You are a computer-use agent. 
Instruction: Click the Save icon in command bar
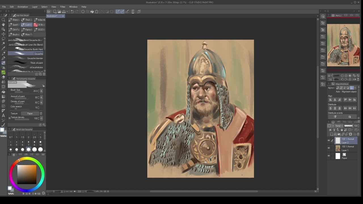coord(64,12)
